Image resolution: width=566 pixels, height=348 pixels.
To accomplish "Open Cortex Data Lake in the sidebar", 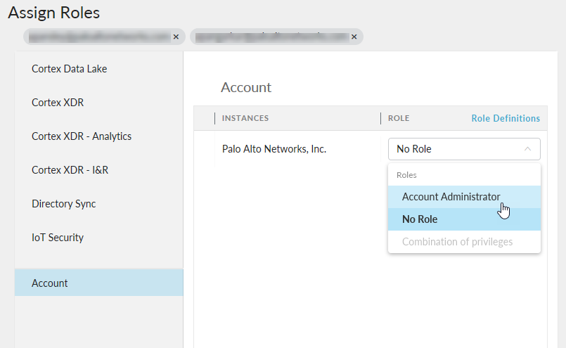I will tap(69, 69).
